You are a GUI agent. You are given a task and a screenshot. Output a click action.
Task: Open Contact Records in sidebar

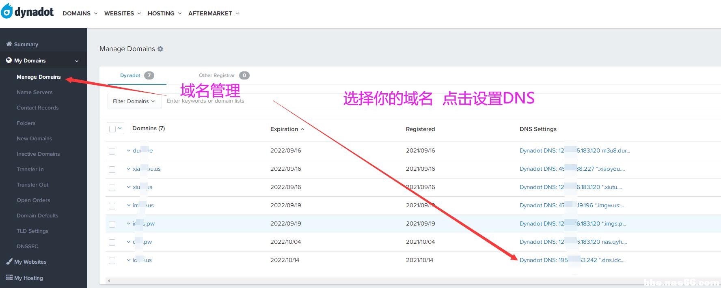37,107
